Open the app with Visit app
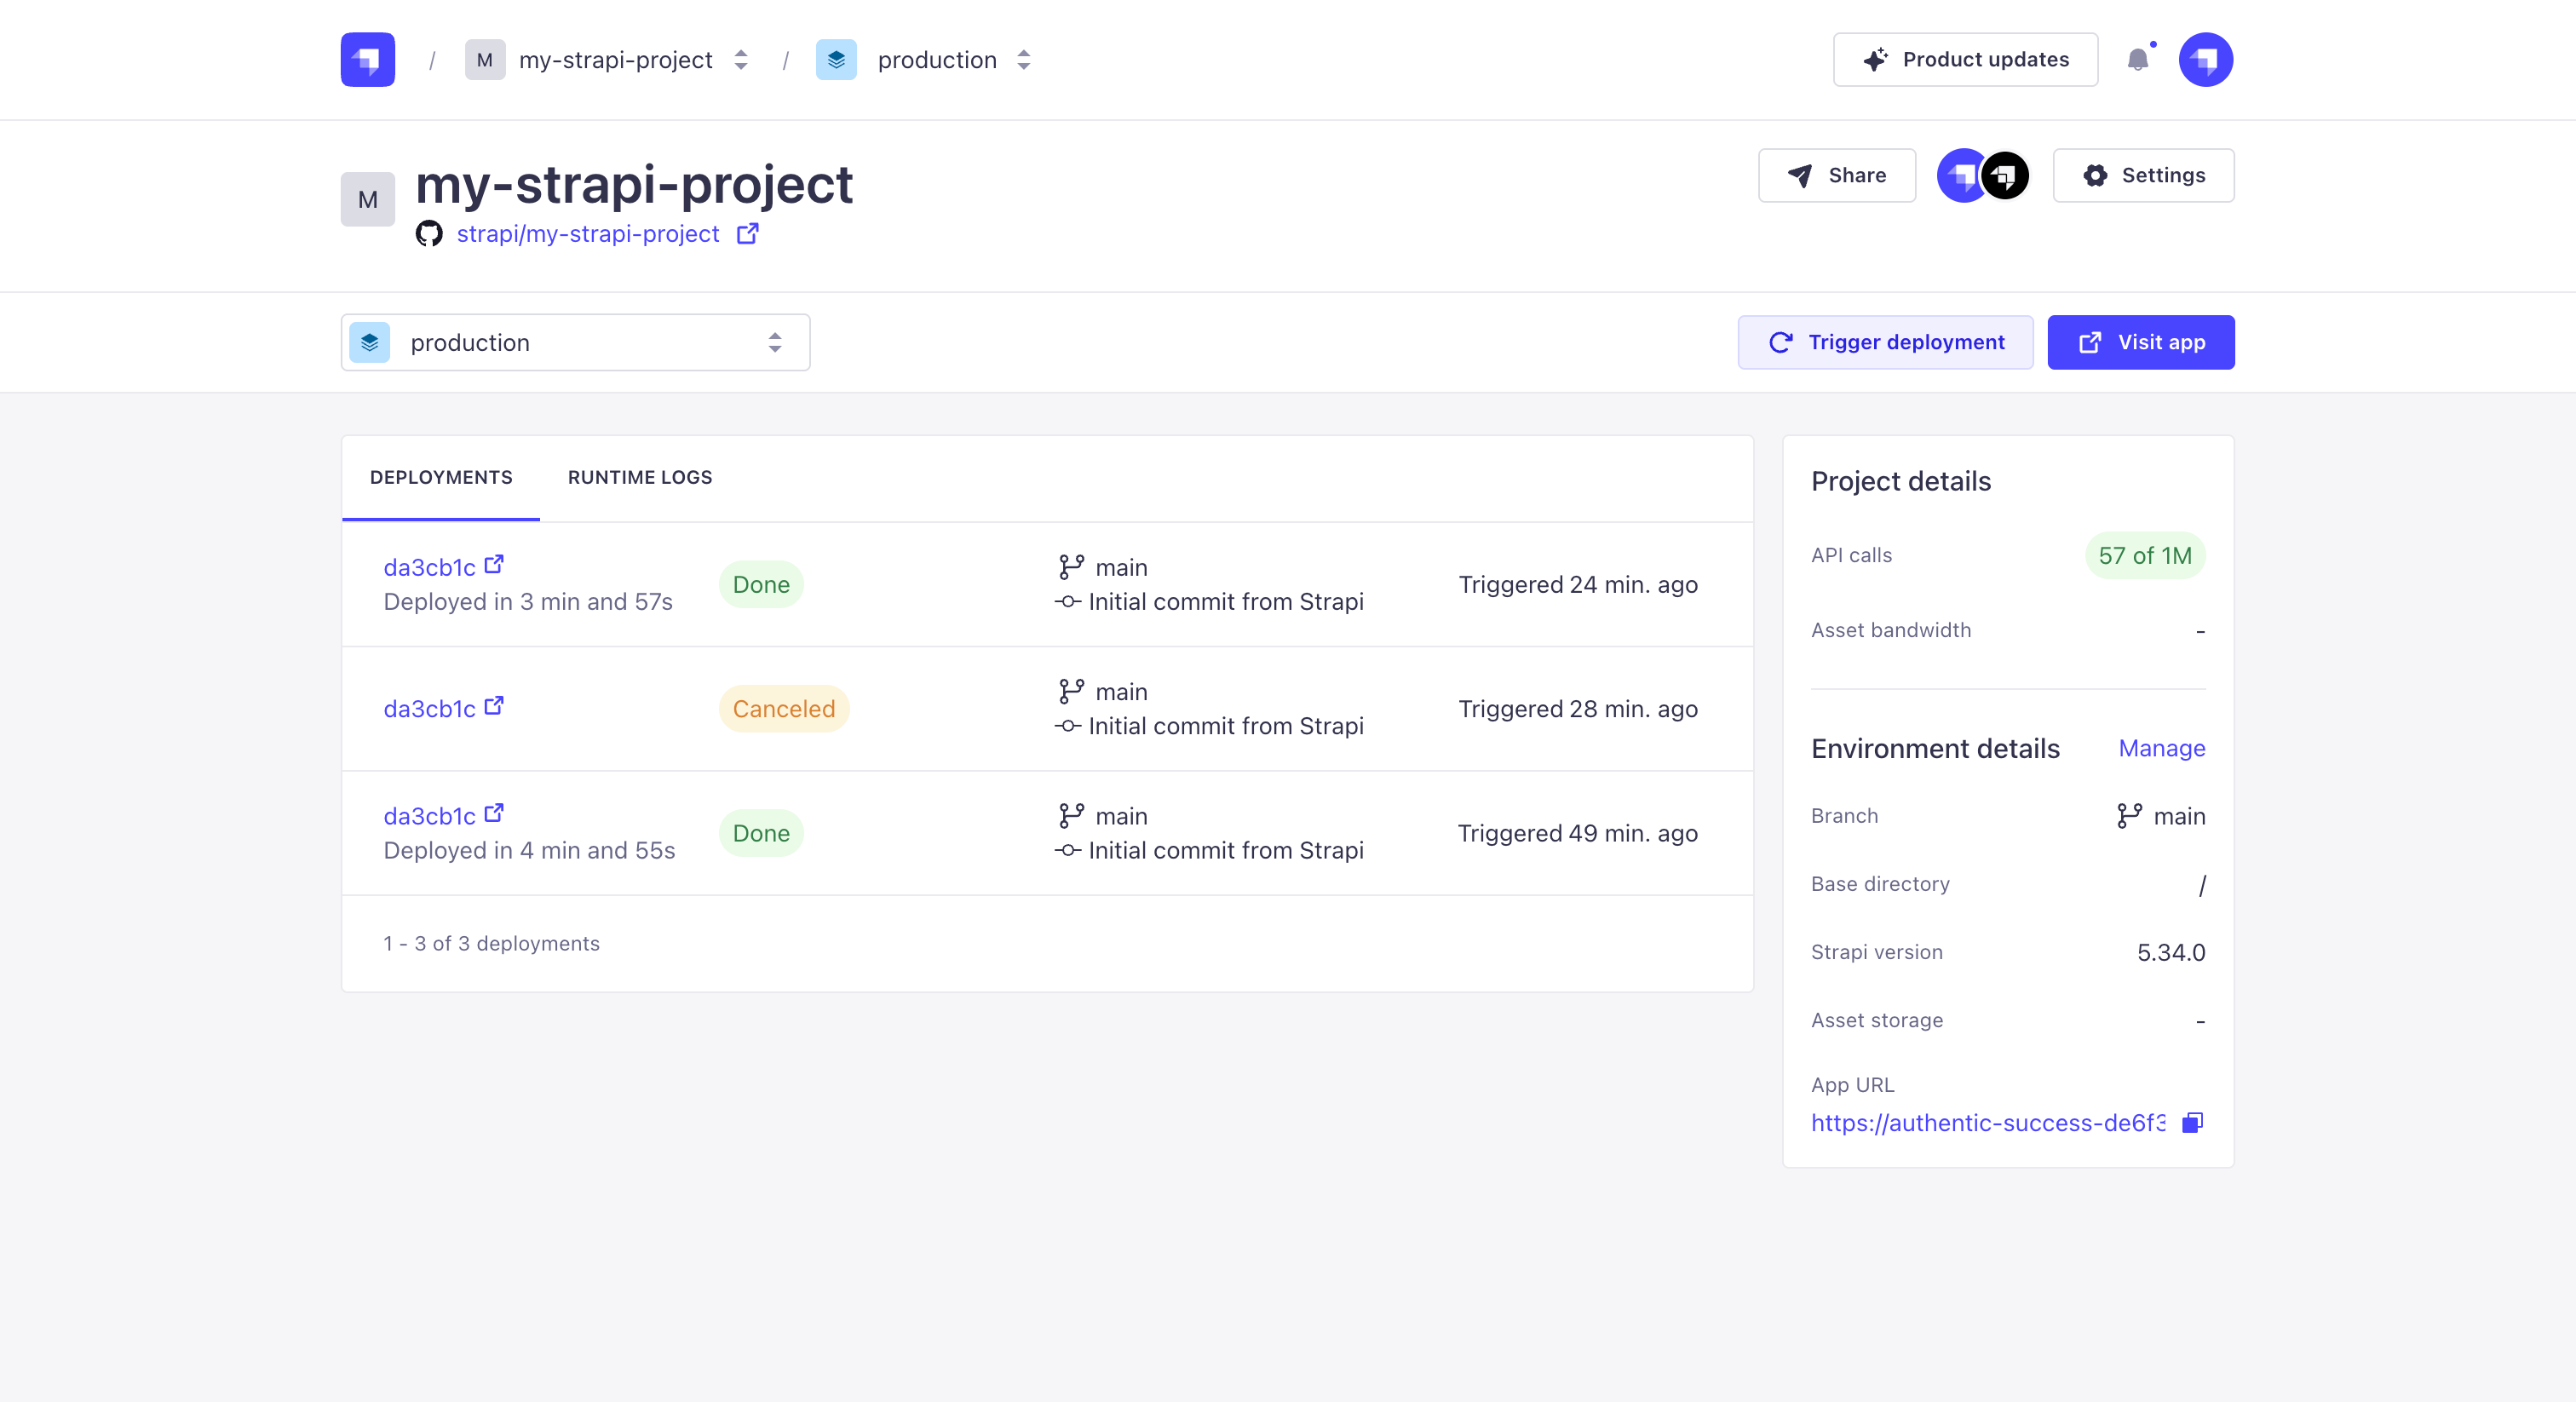This screenshot has height=1402, width=2576. point(2140,342)
